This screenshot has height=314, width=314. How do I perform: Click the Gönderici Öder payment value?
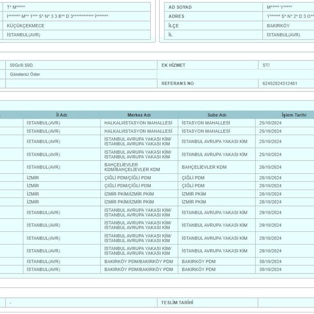click(x=25, y=74)
